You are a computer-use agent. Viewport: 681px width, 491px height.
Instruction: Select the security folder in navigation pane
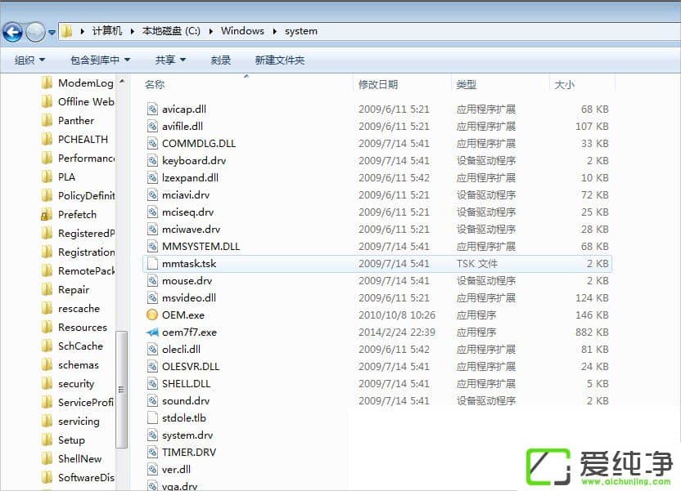point(68,383)
